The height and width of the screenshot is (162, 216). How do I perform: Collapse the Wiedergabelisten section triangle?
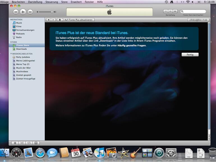point(11,54)
